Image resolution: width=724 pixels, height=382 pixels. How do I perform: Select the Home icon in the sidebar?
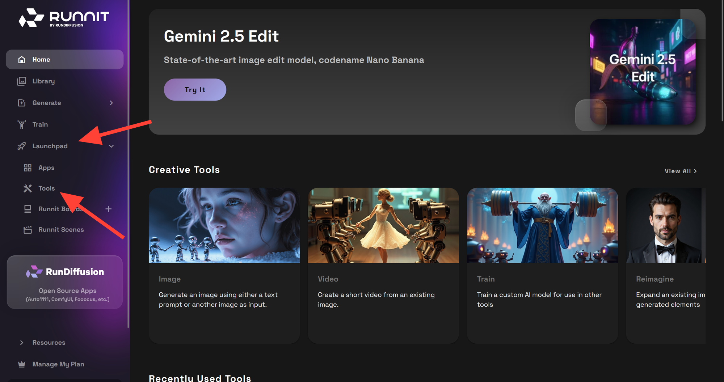pyautogui.click(x=22, y=59)
